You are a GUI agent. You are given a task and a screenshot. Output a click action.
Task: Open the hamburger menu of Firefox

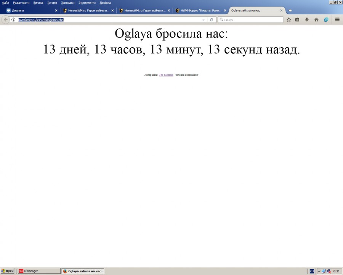coord(337,19)
